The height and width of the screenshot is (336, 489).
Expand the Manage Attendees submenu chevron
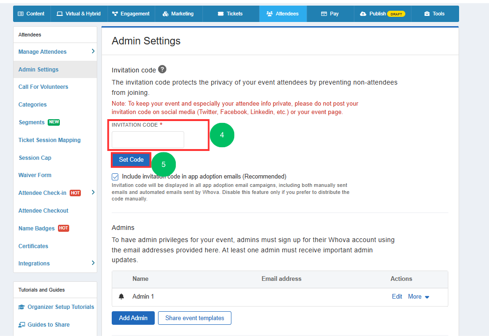click(93, 51)
